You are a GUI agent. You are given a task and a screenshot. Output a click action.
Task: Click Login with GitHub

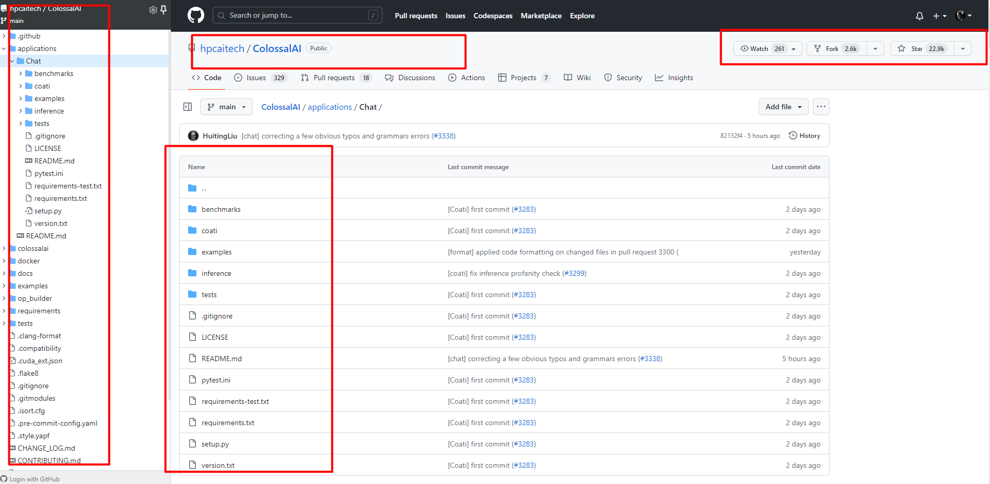(34, 479)
